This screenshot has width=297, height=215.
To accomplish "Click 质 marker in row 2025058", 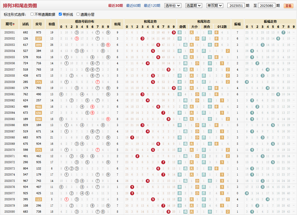I will coord(204,76).
